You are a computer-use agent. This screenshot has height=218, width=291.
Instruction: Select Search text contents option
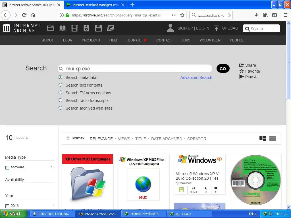coord(60,85)
